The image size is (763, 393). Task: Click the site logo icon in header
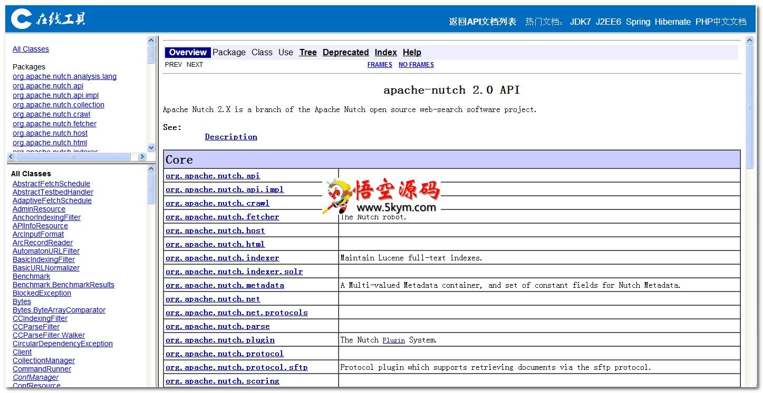coord(22,19)
